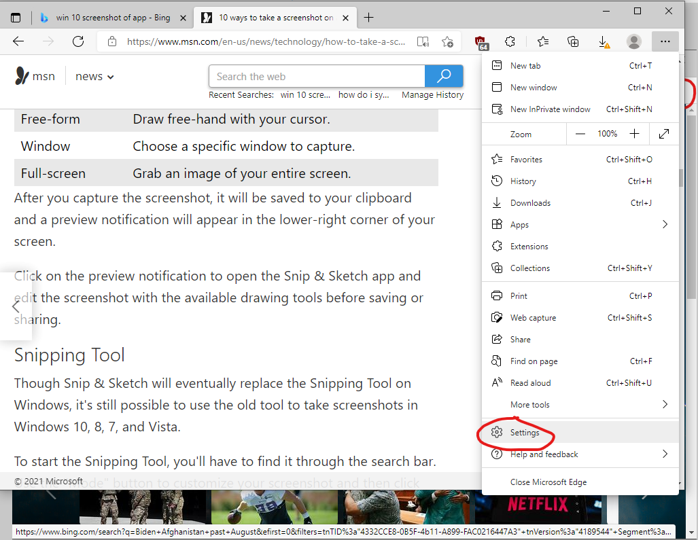Click the blue web search magnifier button
Image resolution: width=698 pixels, height=540 pixels.
pyautogui.click(x=444, y=76)
